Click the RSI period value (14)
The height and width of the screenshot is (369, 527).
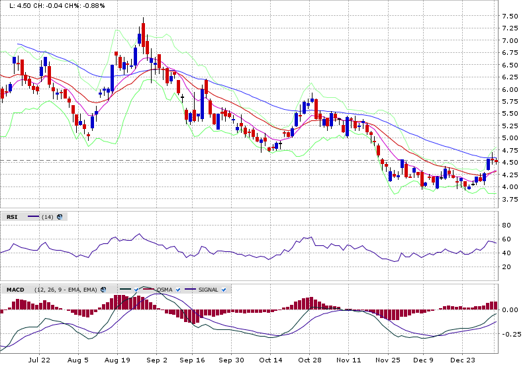[48, 217]
